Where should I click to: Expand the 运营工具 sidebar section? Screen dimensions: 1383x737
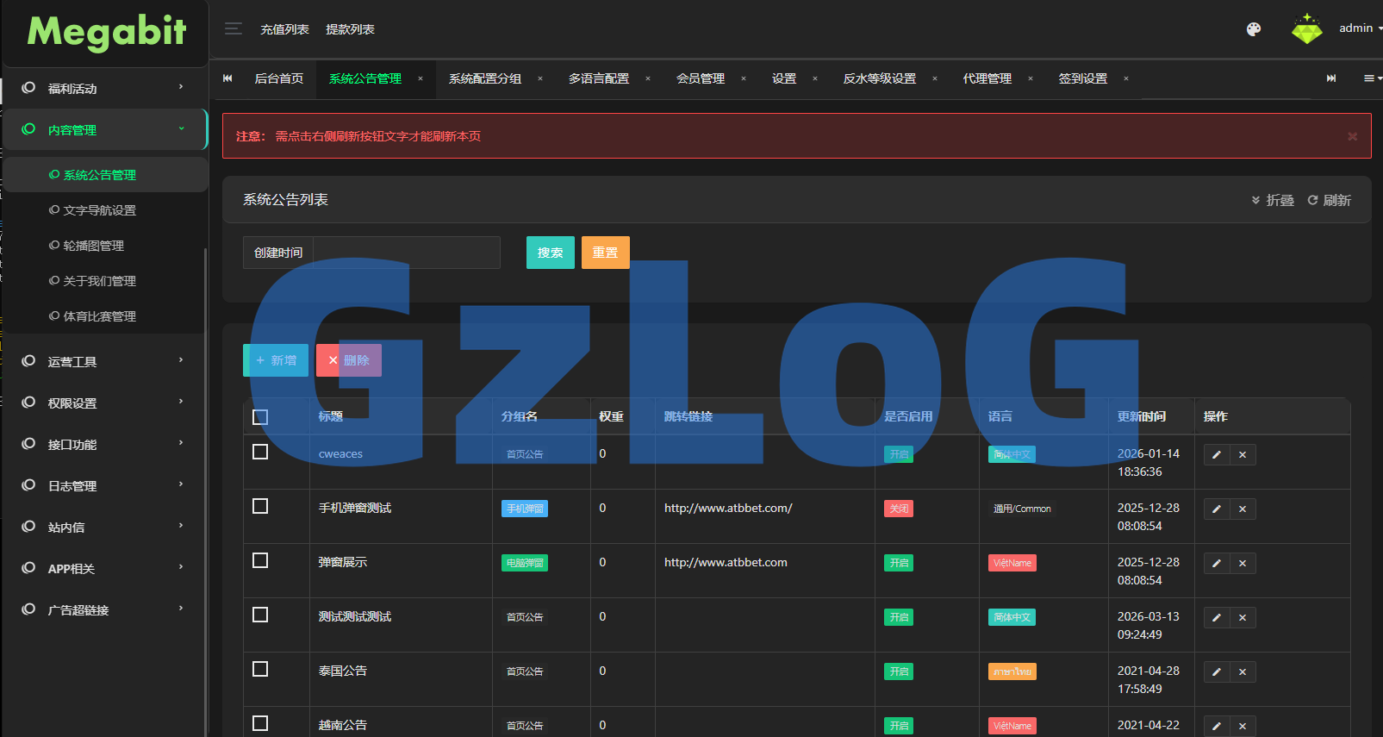pyautogui.click(x=103, y=361)
